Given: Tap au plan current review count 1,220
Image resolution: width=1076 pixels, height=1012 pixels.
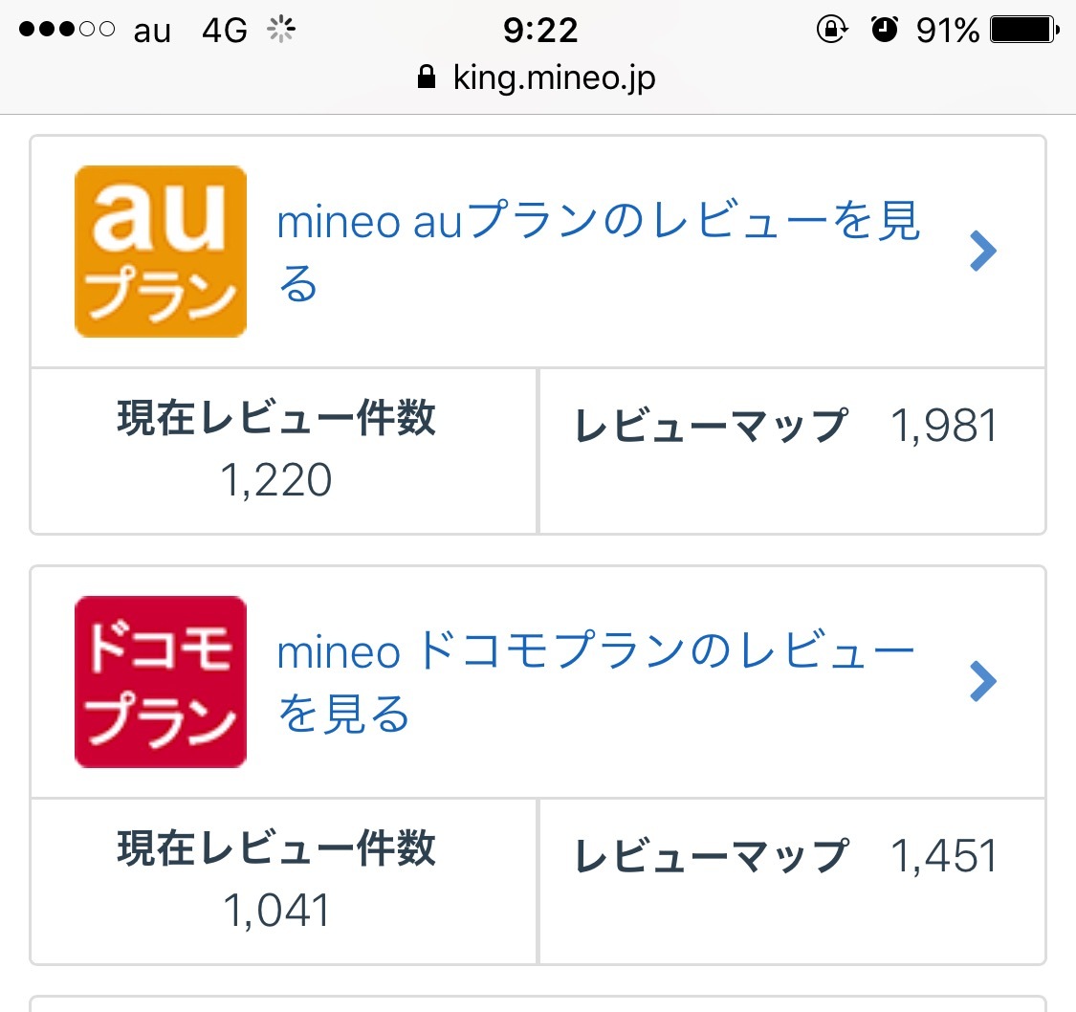Looking at the screenshot, I should click(x=275, y=479).
